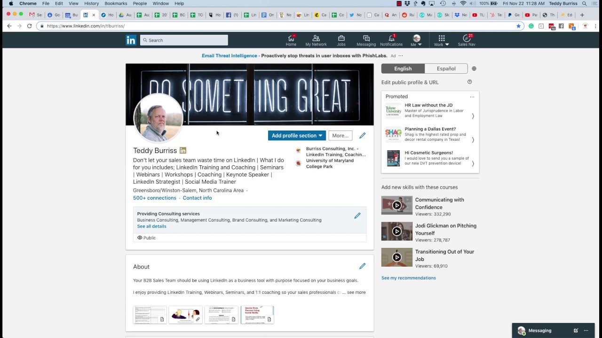
Task: Click Public visibility label
Action: (146, 238)
